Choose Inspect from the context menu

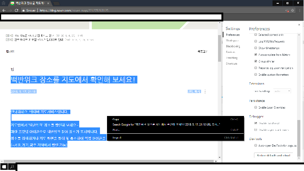pos(176,138)
